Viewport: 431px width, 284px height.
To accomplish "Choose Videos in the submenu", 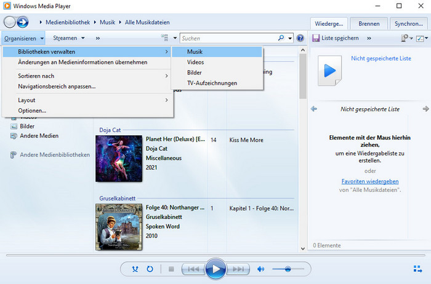I will [217, 62].
